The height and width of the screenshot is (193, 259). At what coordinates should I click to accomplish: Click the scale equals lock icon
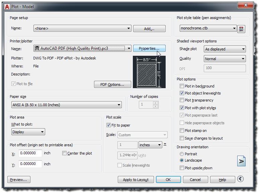point(165,144)
